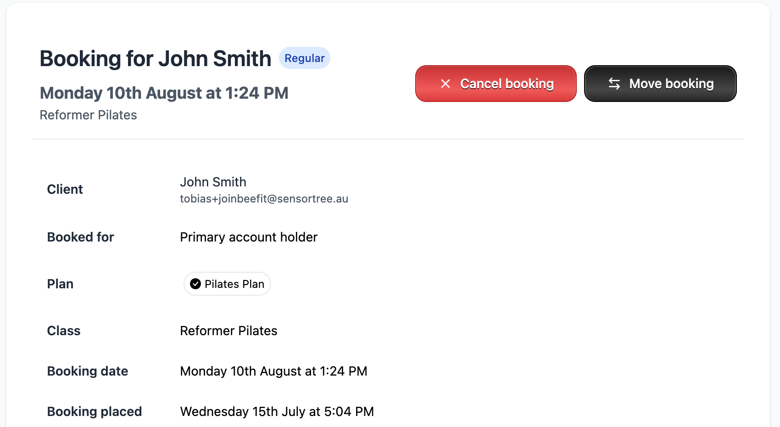
Task: Click the checkmark icon on Pilates Plan
Action: [x=195, y=284]
